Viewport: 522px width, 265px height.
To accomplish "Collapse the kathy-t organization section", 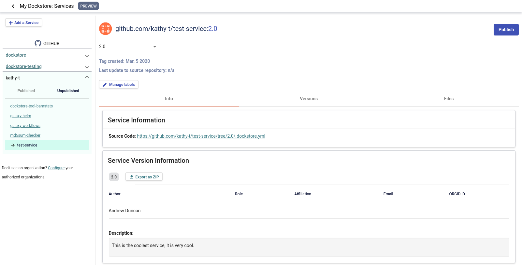I will coord(87,77).
